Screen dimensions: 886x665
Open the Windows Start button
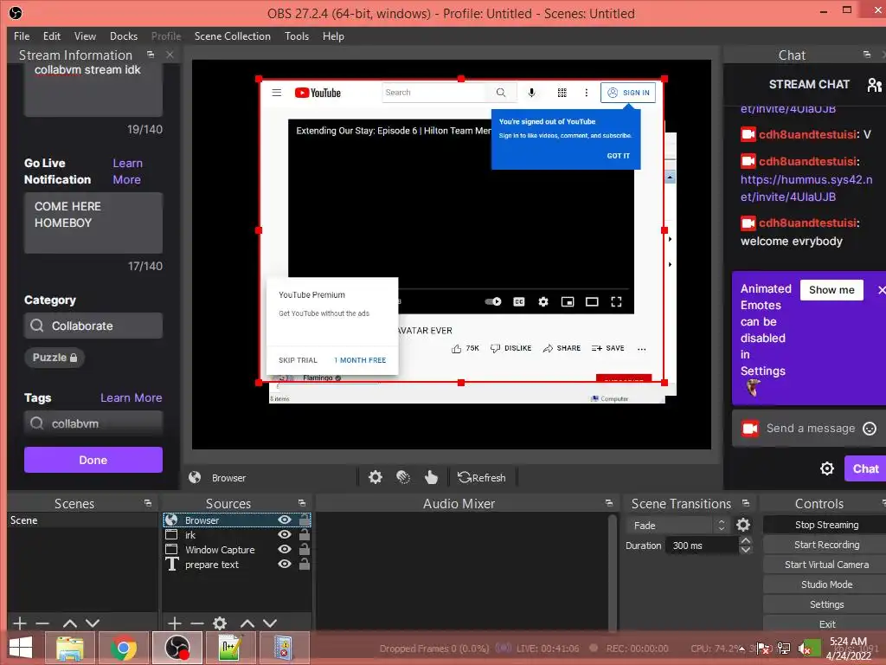coord(21,648)
